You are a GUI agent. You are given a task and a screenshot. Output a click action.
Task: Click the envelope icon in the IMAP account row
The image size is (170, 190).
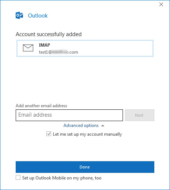point(28,48)
